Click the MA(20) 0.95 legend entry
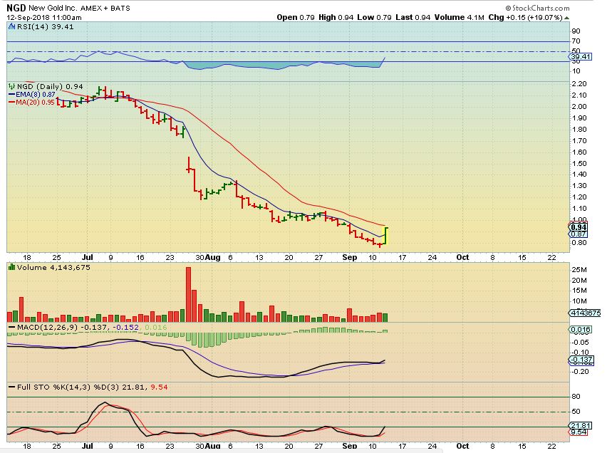This screenshot has width=612, height=453. coord(31,103)
